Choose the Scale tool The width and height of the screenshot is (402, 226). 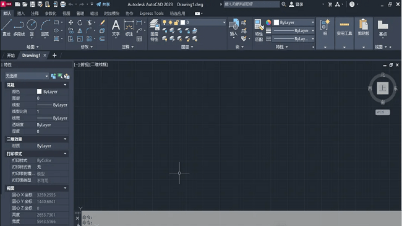coord(80,39)
